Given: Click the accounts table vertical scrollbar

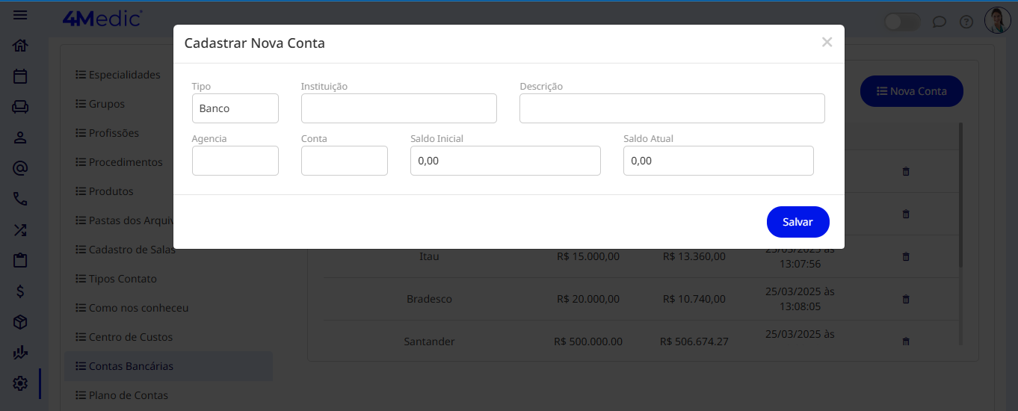Looking at the screenshot, I should point(960,194).
